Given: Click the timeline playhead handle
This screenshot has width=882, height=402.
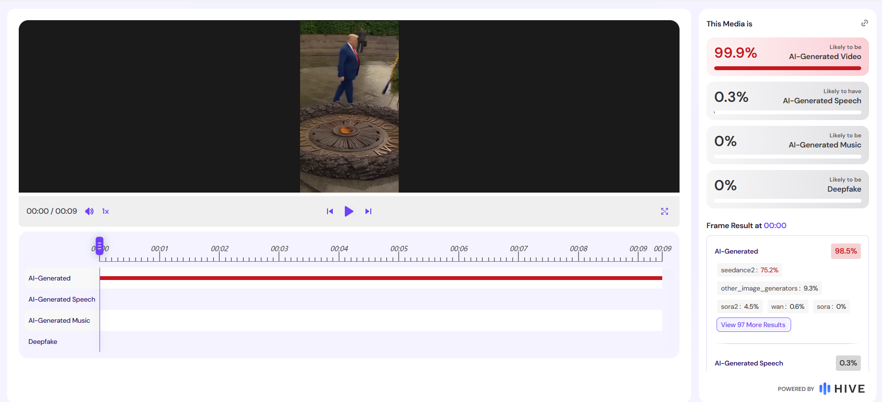Looking at the screenshot, I should [x=100, y=245].
